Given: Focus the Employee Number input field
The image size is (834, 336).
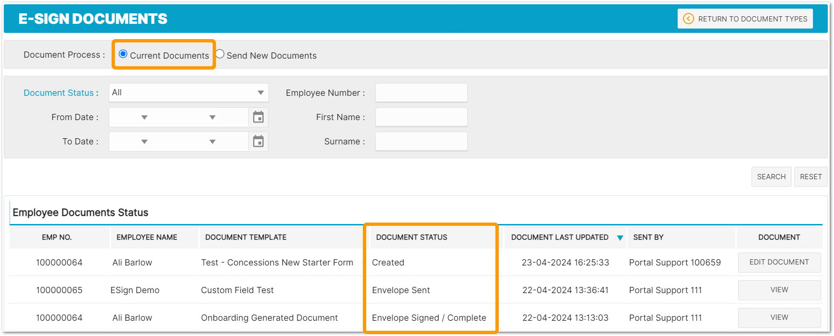Looking at the screenshot, I should click(x=421, y=93).
